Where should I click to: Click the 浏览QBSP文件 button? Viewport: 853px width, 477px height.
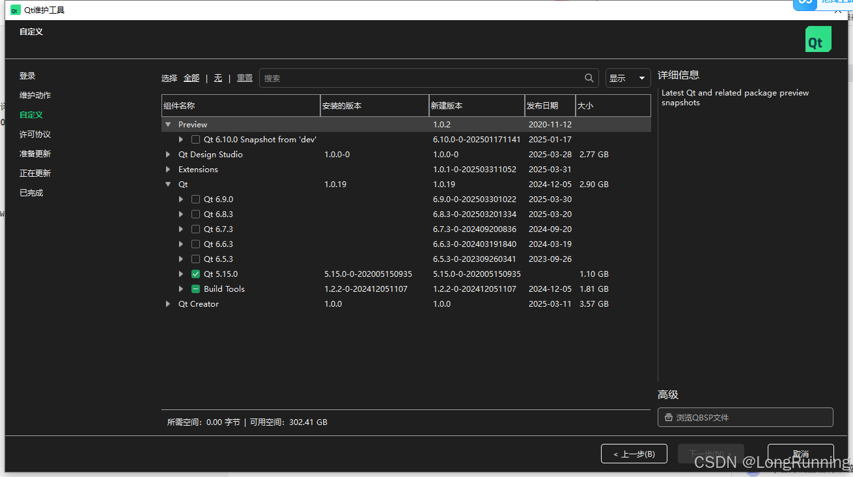point(746,417)
